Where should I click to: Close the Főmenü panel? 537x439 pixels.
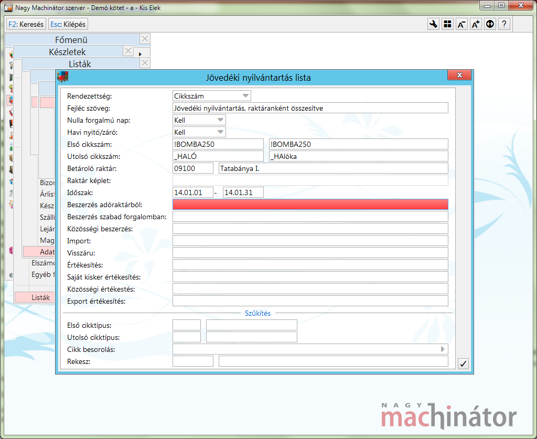[145, 39]
